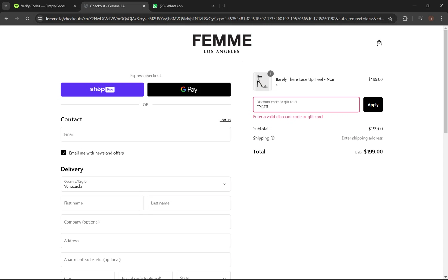Click the Femme Los Angeles logo

point(222,44)
